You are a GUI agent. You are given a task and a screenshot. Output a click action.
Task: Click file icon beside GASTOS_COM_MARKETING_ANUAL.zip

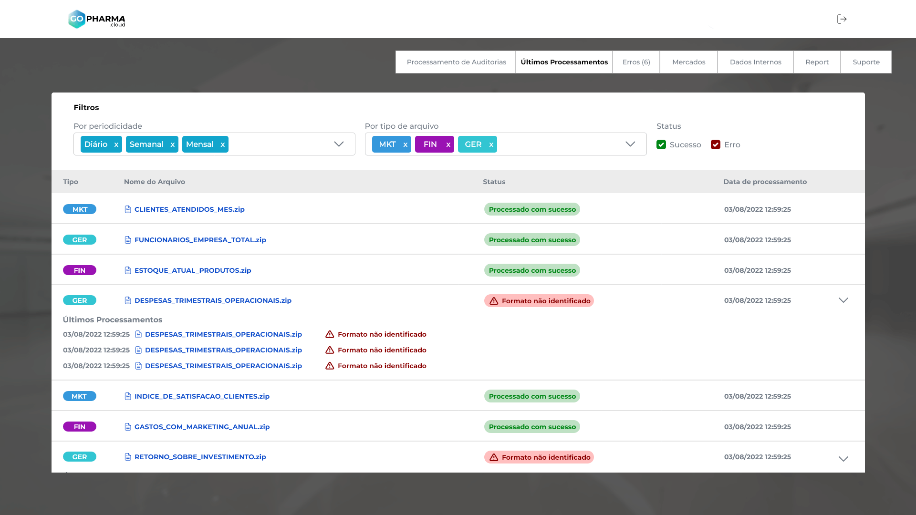(128, 427)
